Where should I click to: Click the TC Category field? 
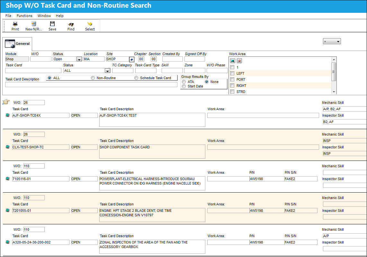pyautogui.click(x=123, y=70)
